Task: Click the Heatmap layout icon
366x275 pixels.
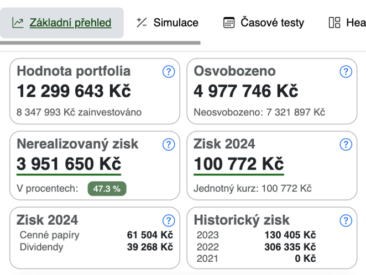Action: point(334,23)
